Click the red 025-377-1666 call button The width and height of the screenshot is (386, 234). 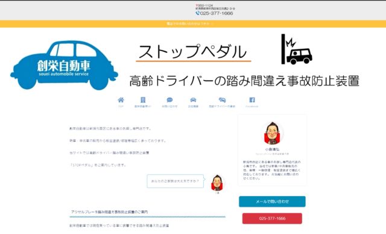(272, 218)
